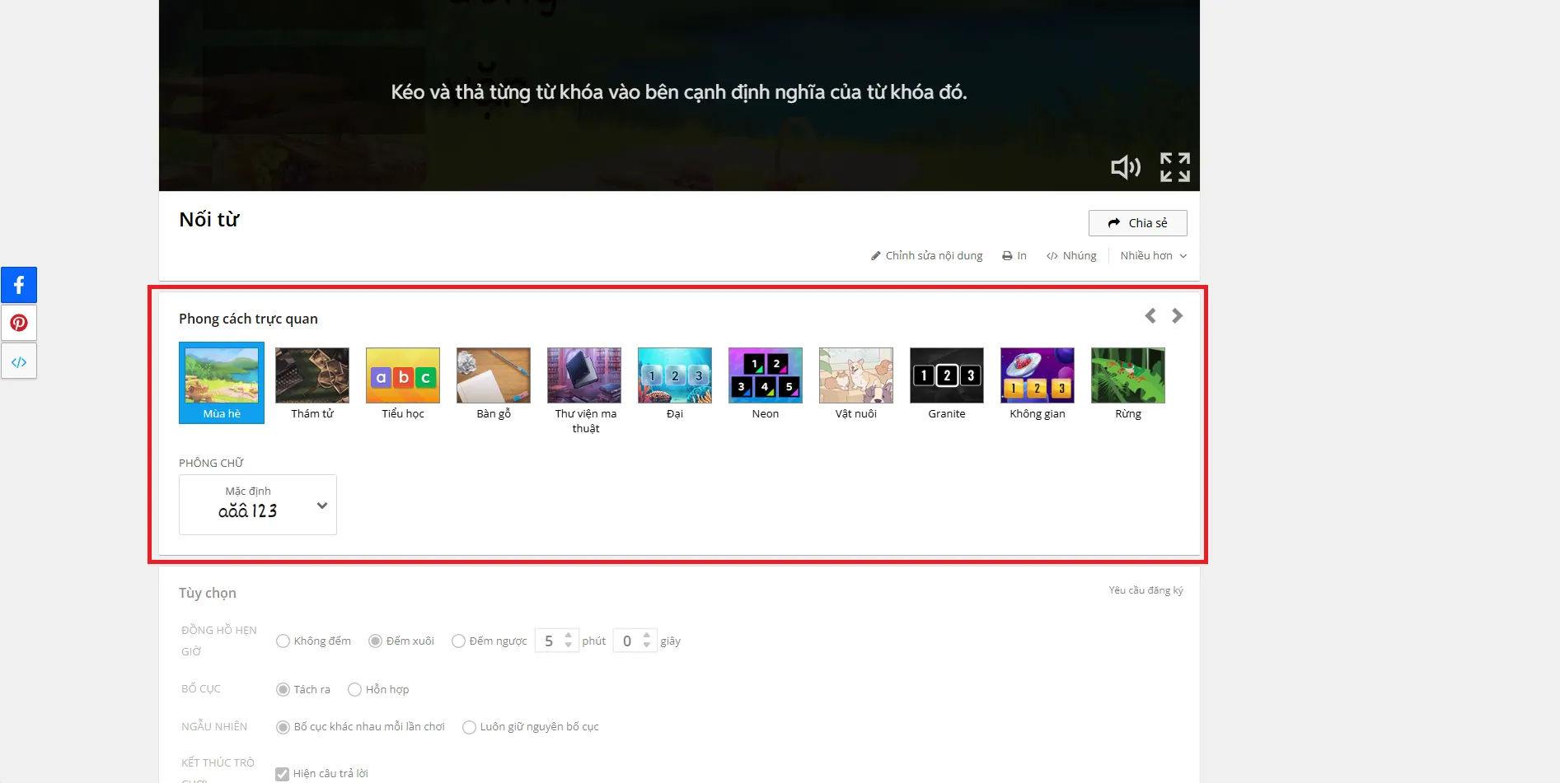The height and width of the screenshot is (783, 1560).
Task: Select the Neon visual style thumbnail
Action: tap(765, 376)
